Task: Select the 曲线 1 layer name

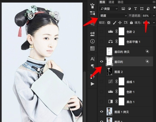Action: 130,82
